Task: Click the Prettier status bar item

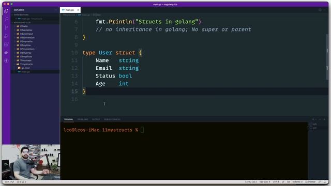Action: click(x=310, y=182)
